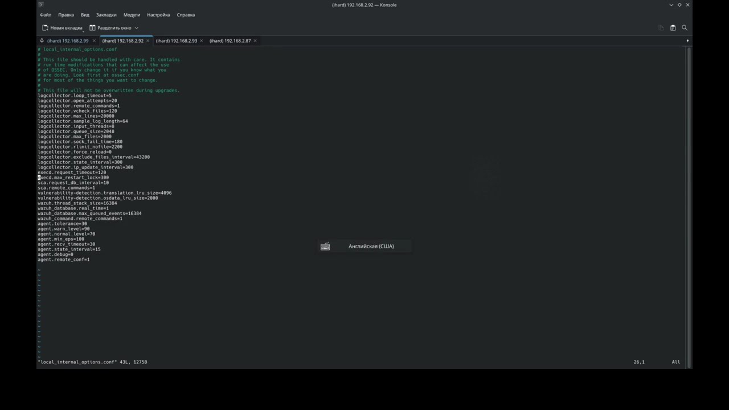
Task: Minimize the Konsole window
Action: tap(671, 5)
